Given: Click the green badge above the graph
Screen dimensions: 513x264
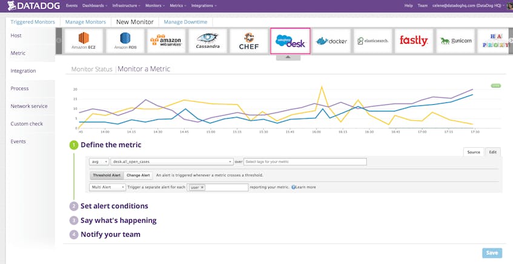Looking at the screenshot, I should click(x=495, y=86).
